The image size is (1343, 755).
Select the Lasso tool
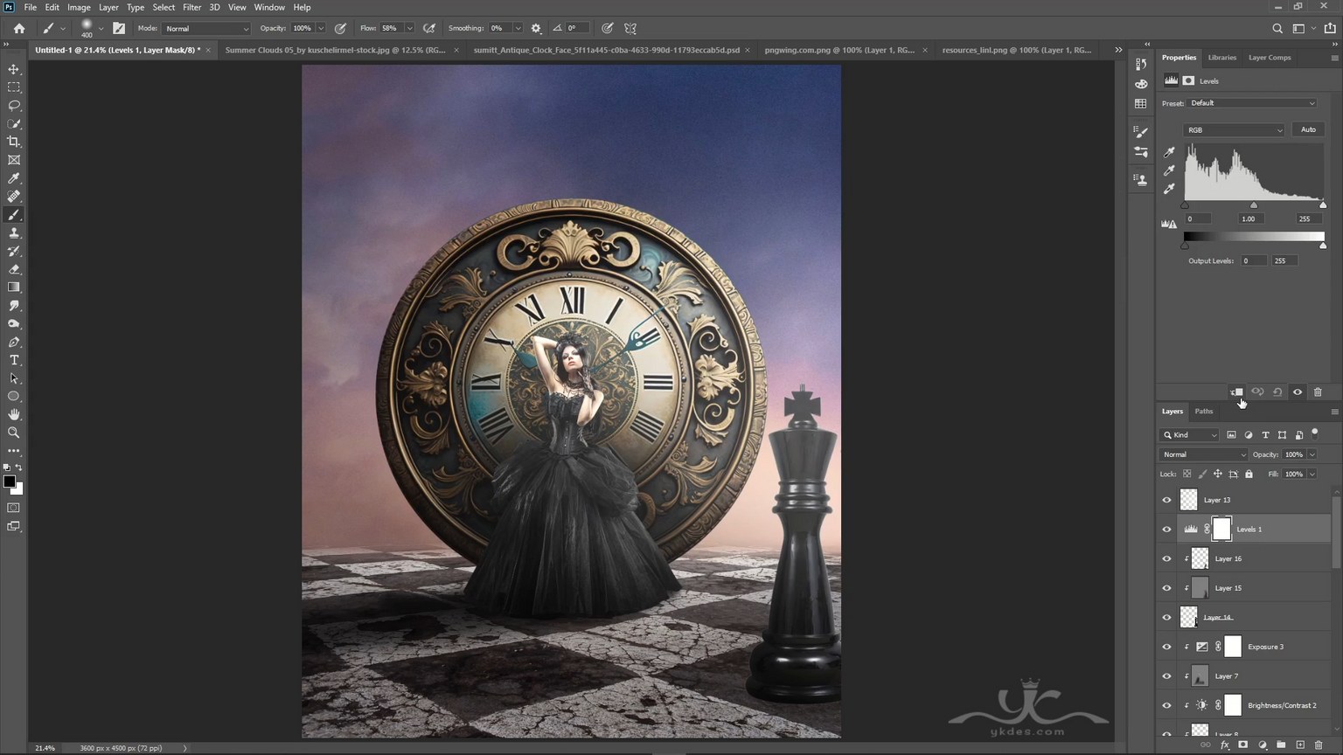14,106
